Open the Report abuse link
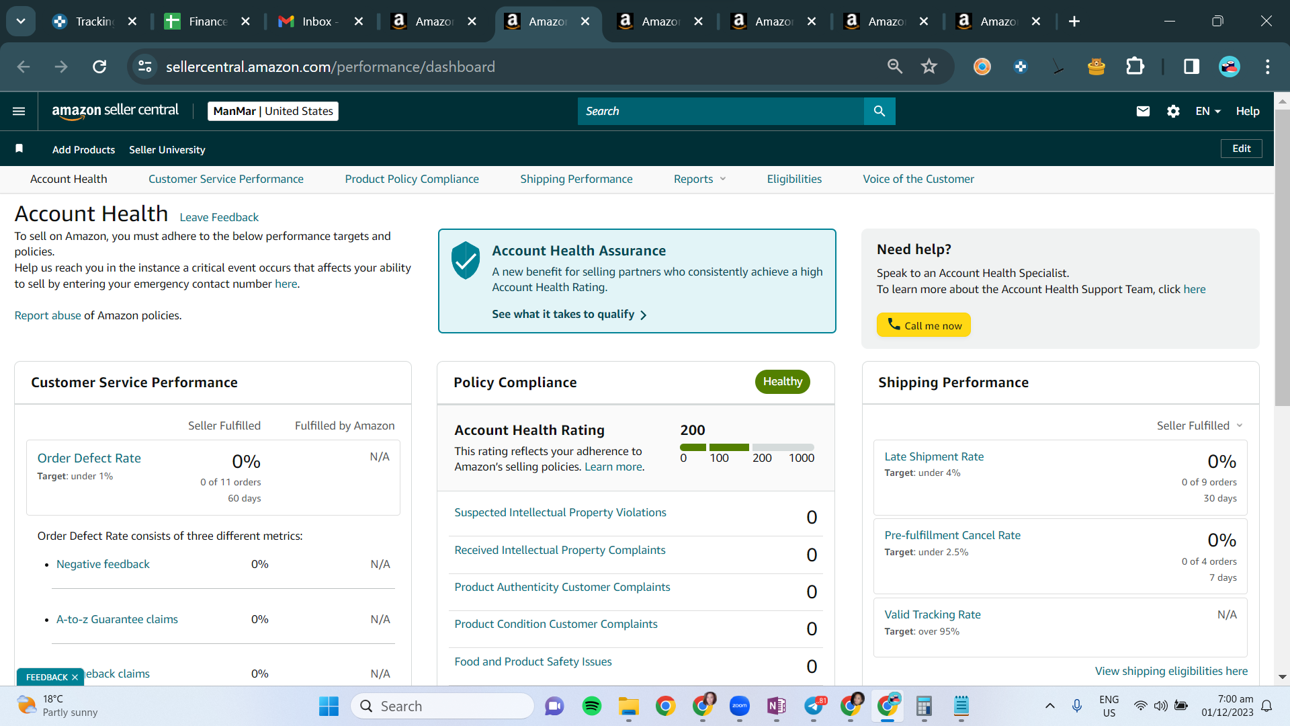Viewport: 1290px width, 726px height. tap(48, 316)
